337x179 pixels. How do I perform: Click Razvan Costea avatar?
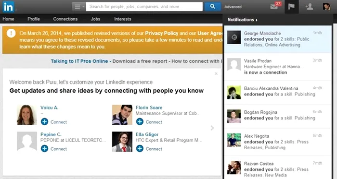[x=234, y=167]
